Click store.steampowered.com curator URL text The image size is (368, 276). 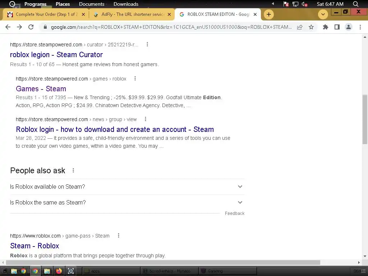click(74, 45)
